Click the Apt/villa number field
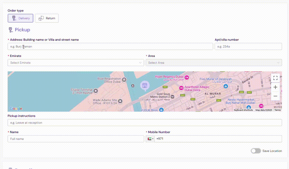 pyautogui.click(x=248, y=46)
